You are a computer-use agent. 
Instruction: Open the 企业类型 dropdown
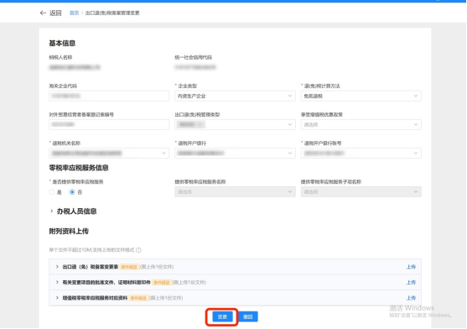click(235, 96)
